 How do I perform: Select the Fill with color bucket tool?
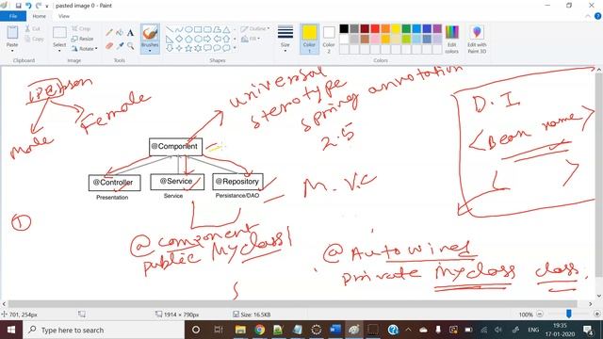click(120, 33)
